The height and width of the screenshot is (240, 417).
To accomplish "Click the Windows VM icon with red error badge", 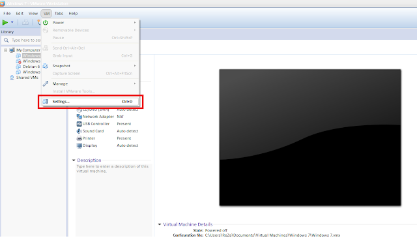I will click(x=18, y=61).
